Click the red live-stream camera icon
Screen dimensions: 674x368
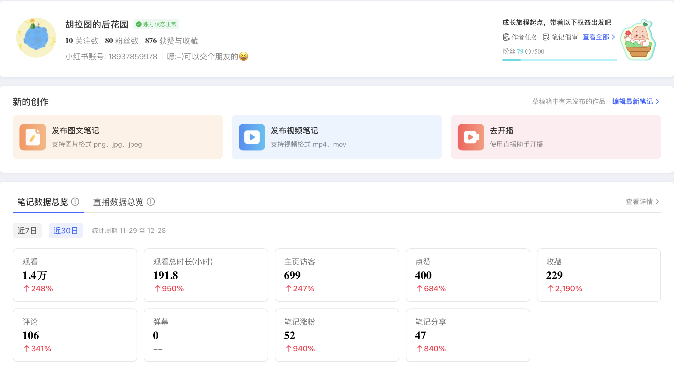tap(471, 137)
